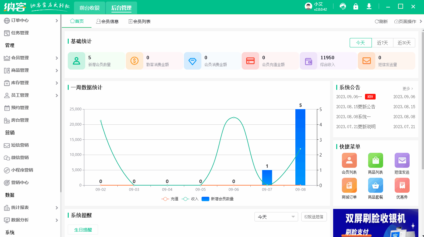Click the download icon in title bar
Screen dimensions: 424x237
[369, 6]
